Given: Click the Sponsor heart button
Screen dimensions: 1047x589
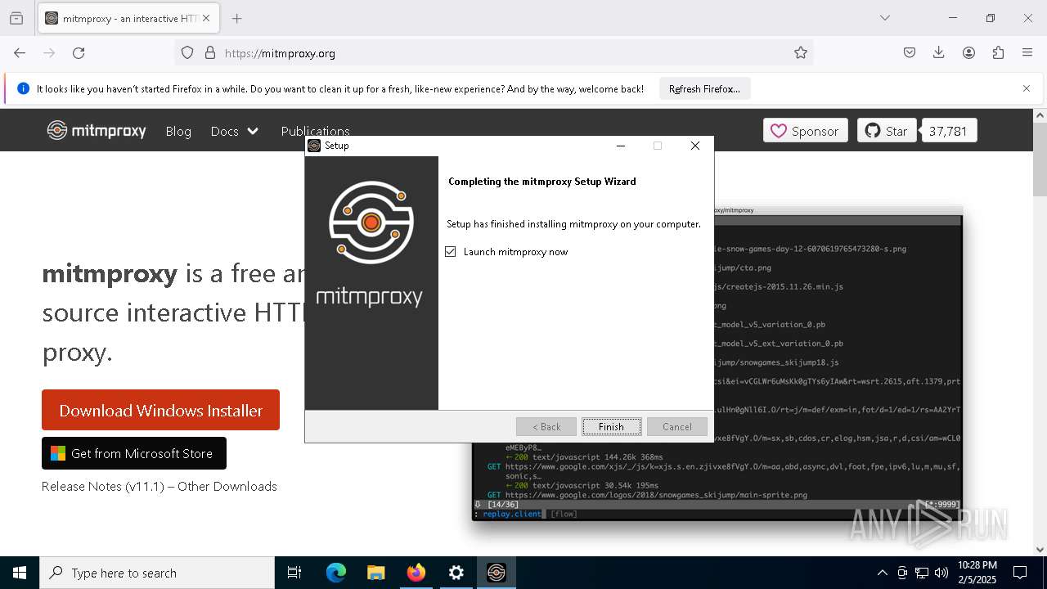Looking at the screenshot, I should (805, 131).
